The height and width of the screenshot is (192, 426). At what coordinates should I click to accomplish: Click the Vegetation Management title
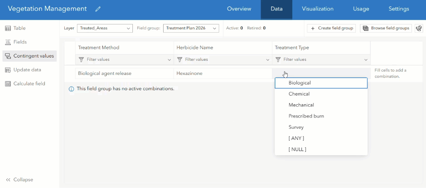(47, 9)
